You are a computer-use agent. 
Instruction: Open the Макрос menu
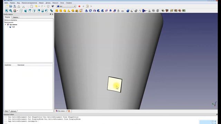(x=41, y=3)
